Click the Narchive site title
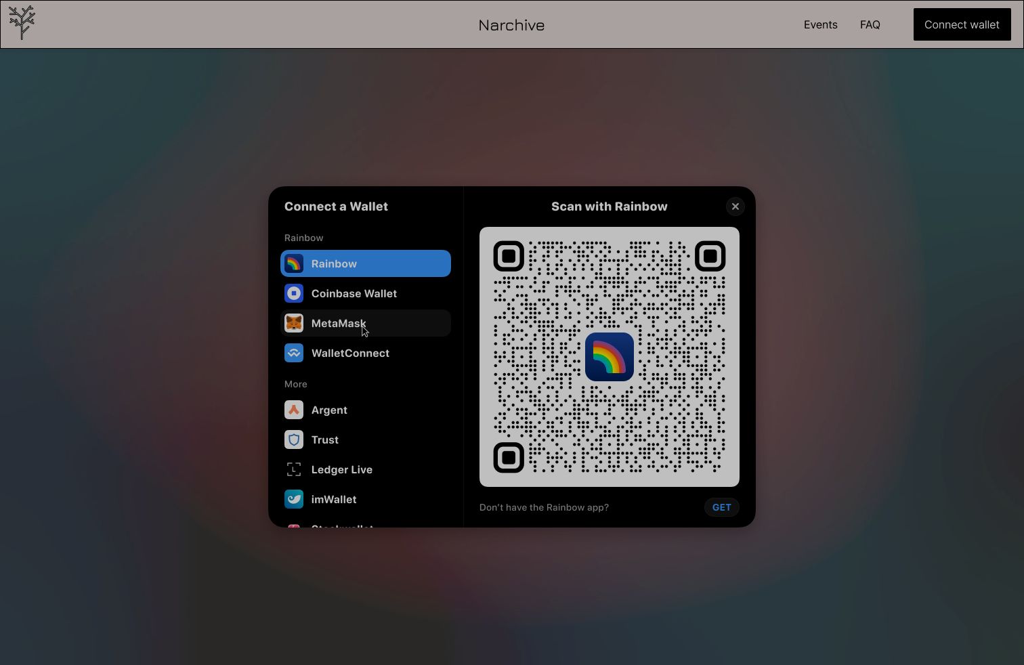Viewport: 1024px width, 665px height. pyautogui.click(x=511, y=25)
